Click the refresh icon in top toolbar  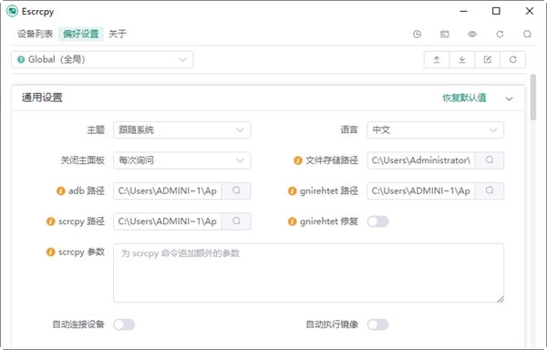tap(500, 34)
